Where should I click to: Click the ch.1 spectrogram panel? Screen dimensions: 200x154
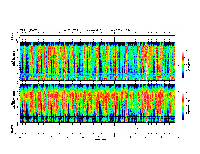97,61
